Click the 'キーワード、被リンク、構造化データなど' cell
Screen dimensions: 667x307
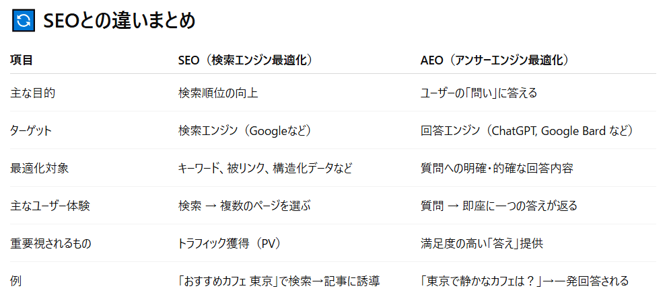(265, 168)
